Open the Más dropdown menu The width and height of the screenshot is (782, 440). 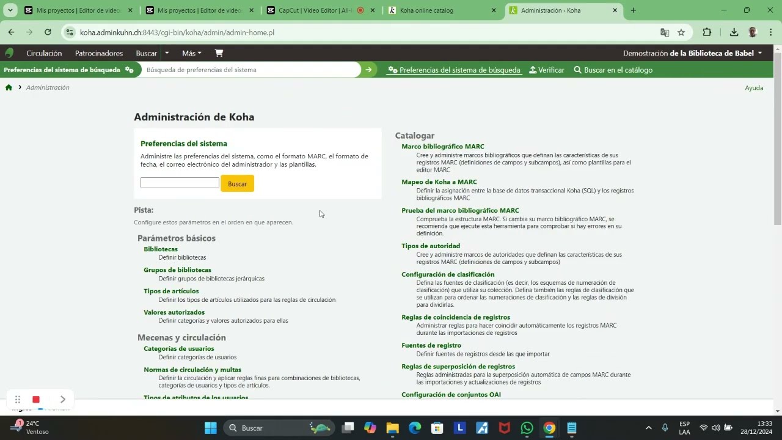tap(191, 53)
